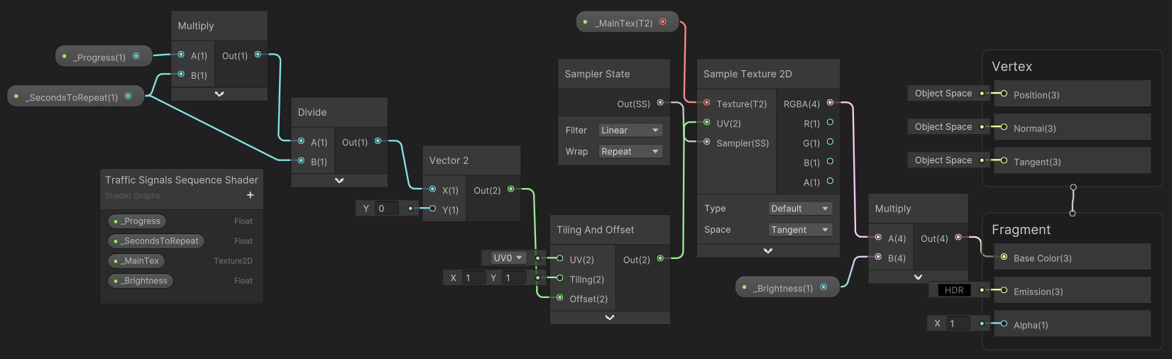Select the _MainTex property in the blackboard
This screenshot has height=359, width=1172.
tap(136, 261)
